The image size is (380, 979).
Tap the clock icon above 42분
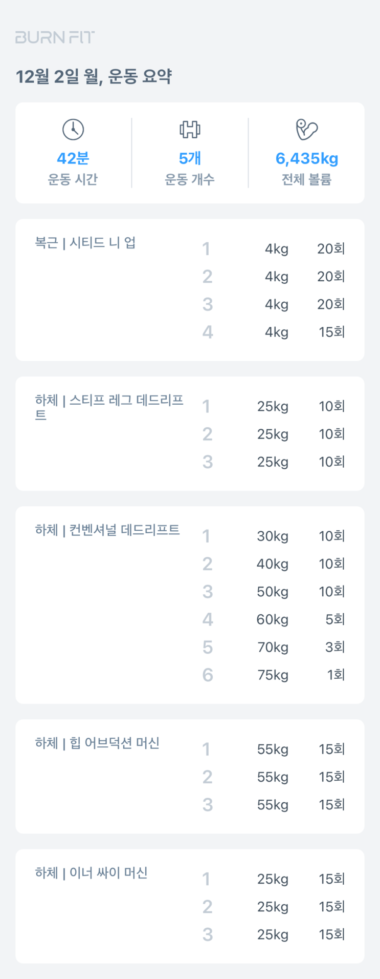click(73, 130)
